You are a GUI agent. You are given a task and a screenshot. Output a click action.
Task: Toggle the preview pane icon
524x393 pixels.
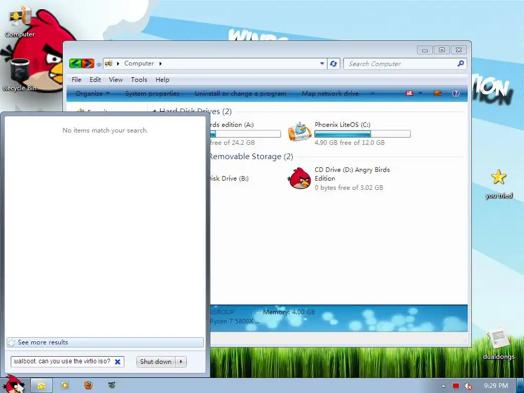click(x=438, y=93)
